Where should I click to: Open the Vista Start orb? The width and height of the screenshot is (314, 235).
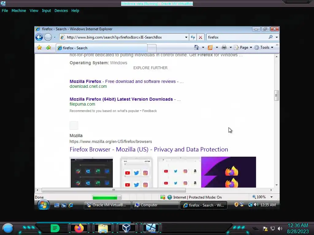pyautogui.click(x=44, y=205)
